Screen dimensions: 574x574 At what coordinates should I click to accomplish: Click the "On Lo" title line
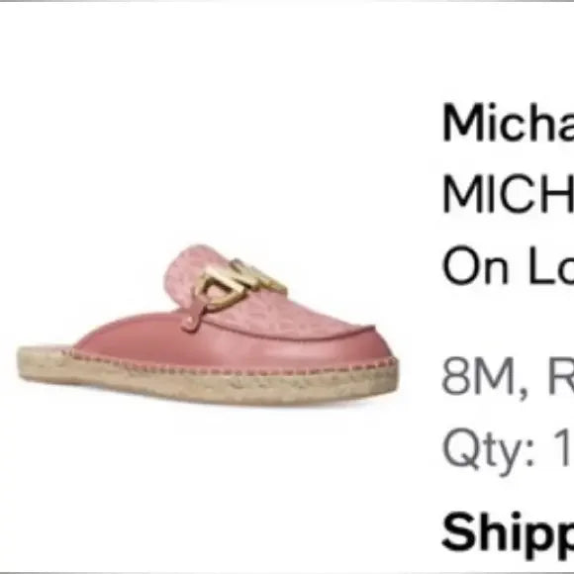pos(508,265)
